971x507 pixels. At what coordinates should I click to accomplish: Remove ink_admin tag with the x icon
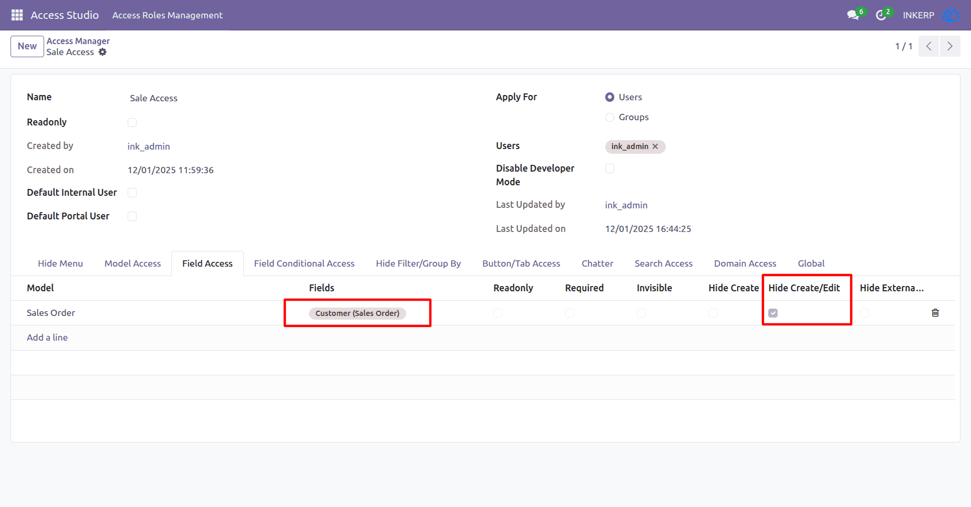pyautogui.click(x=655, y=146)
